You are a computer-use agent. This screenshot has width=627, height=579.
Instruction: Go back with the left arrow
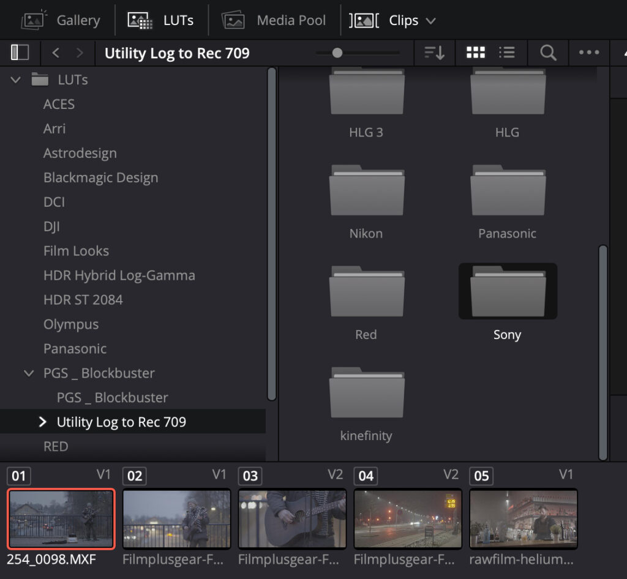(x=56, y=53)
